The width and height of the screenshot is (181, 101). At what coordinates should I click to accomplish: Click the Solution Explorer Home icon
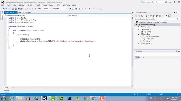(x=142, y=16)
